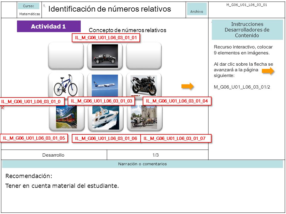Click the Matemáticas course name

pos(29,14)
